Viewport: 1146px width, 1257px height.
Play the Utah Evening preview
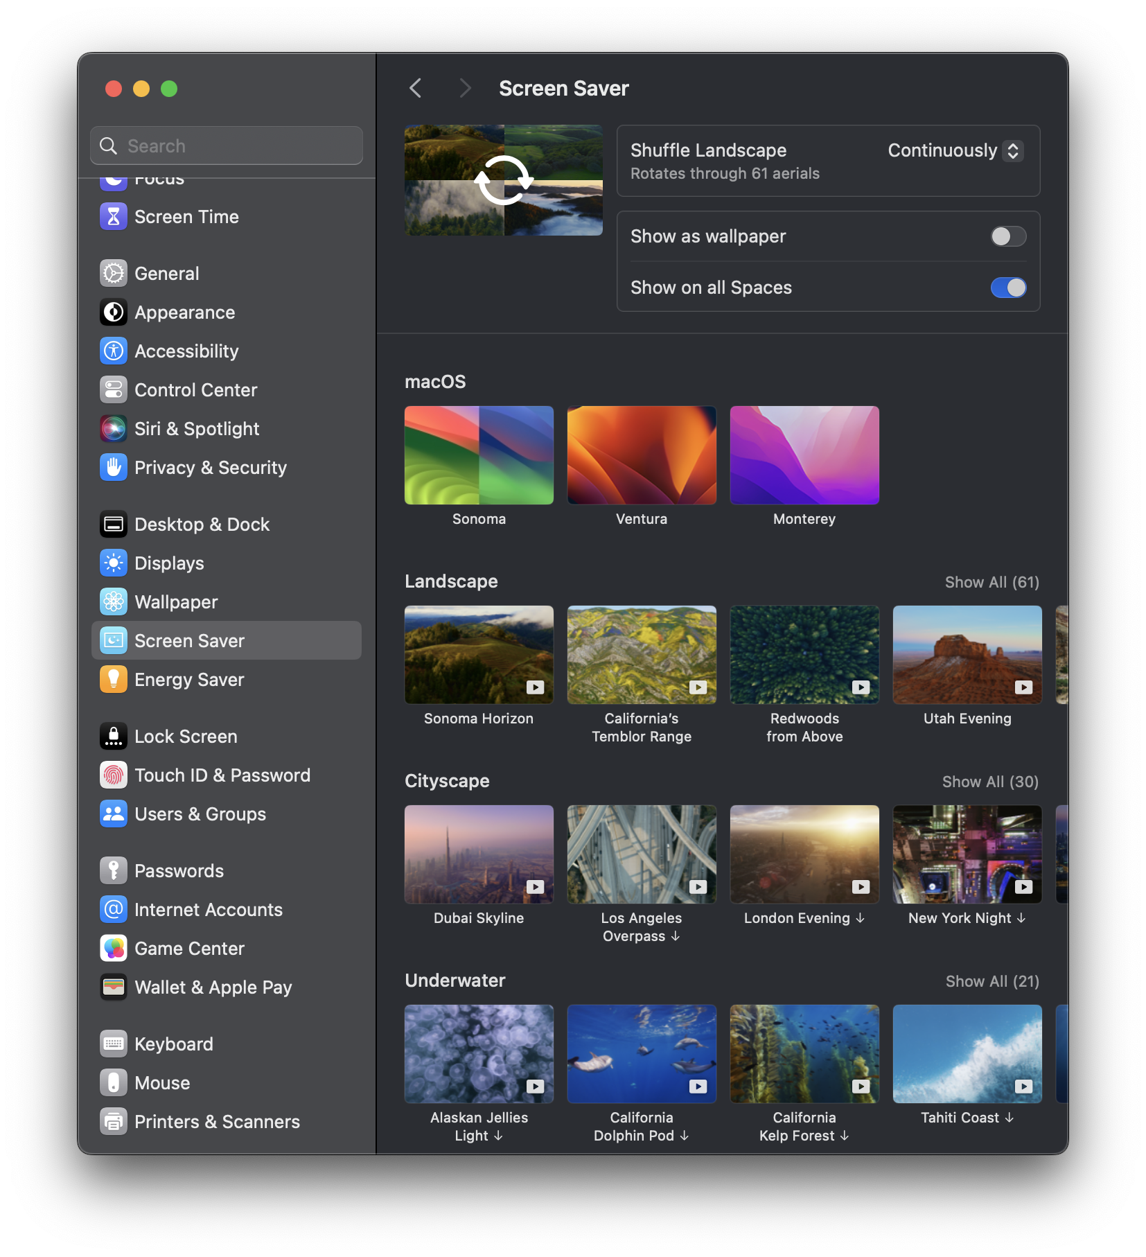tap(1023, 687)
